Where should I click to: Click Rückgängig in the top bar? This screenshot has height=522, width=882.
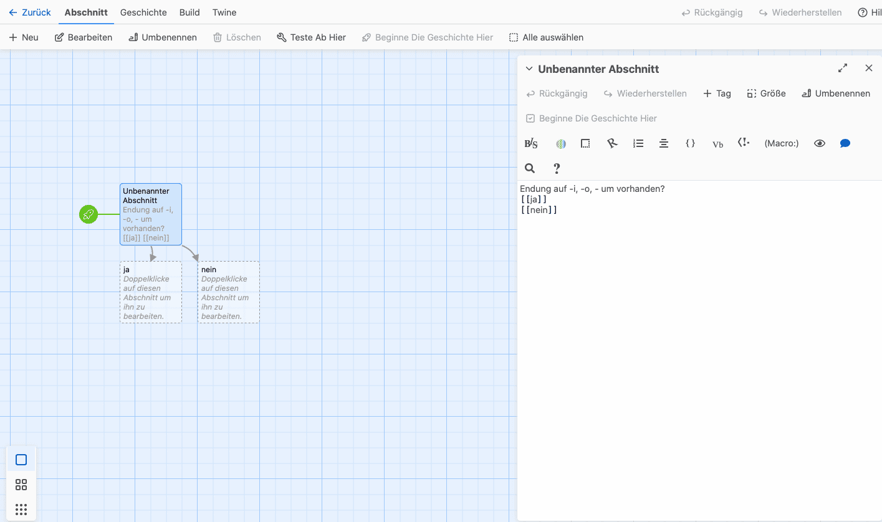click(712, 12)
